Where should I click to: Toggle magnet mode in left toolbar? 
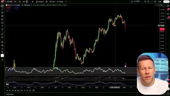pos(2,42)
